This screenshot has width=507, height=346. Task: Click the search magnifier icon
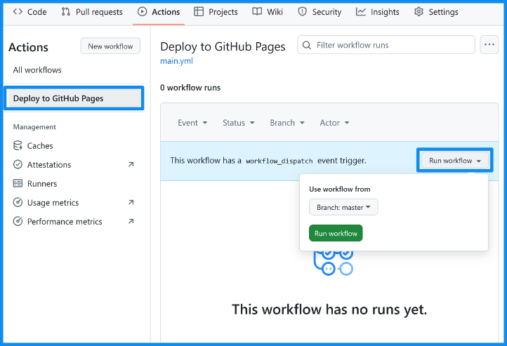[307, 45]
